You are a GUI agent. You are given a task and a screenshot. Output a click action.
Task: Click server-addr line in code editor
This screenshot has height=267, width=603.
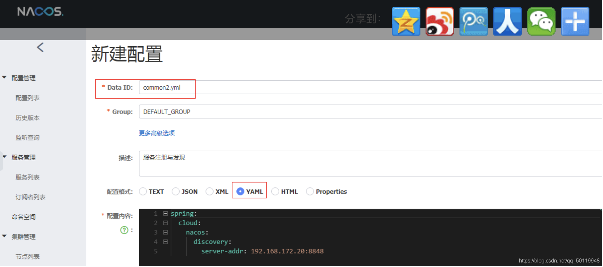coord(262,251)
